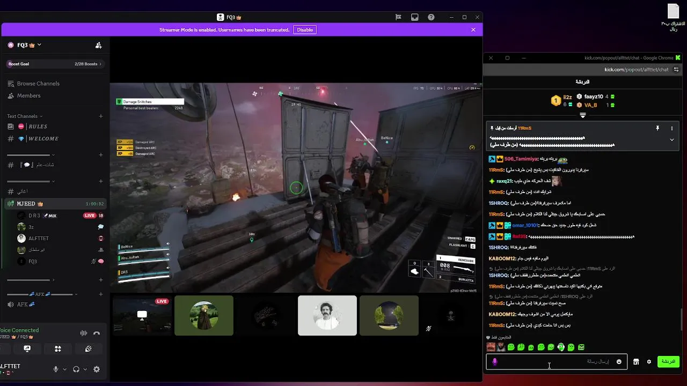
Task: Open Kick chat settings gear
Action: coord(649,362)
